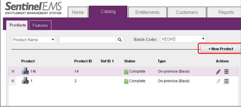The width and height of the screenshot is (241, 107).
Task: Select the Features sub-tab
Action: click(40, 26)
